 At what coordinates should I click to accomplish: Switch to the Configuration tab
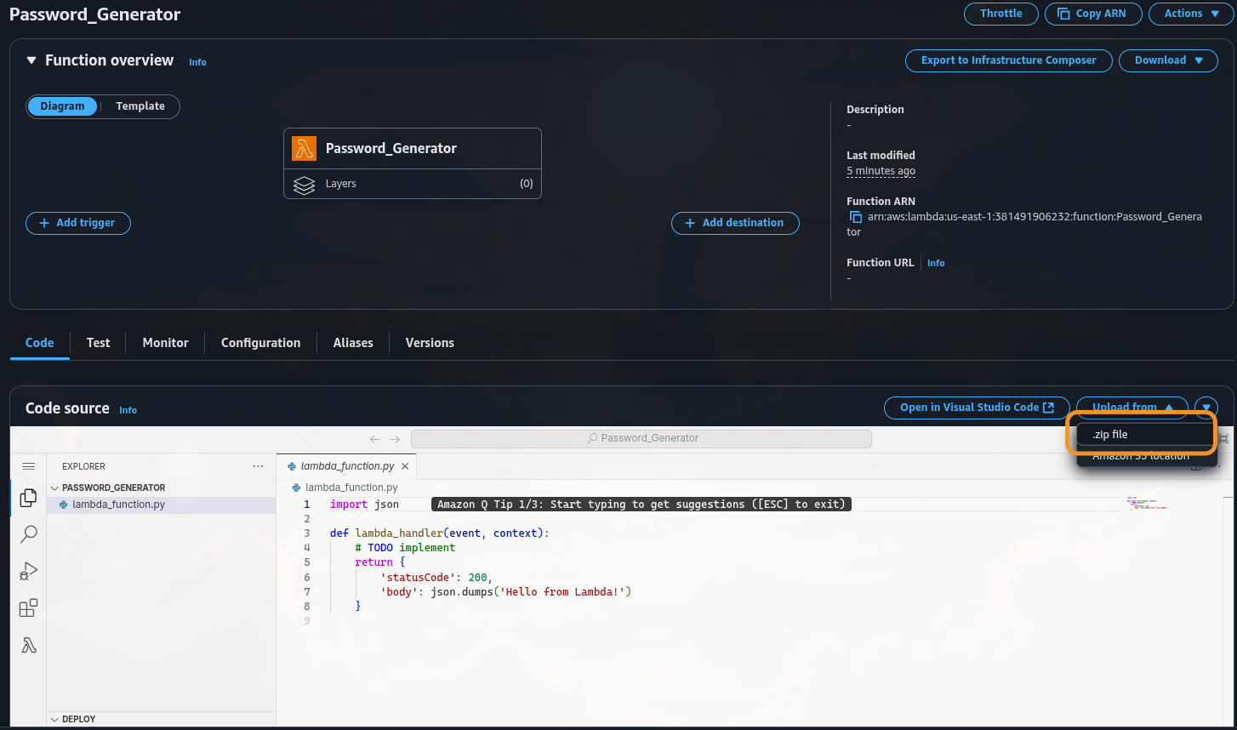click(x=260, y=343)
